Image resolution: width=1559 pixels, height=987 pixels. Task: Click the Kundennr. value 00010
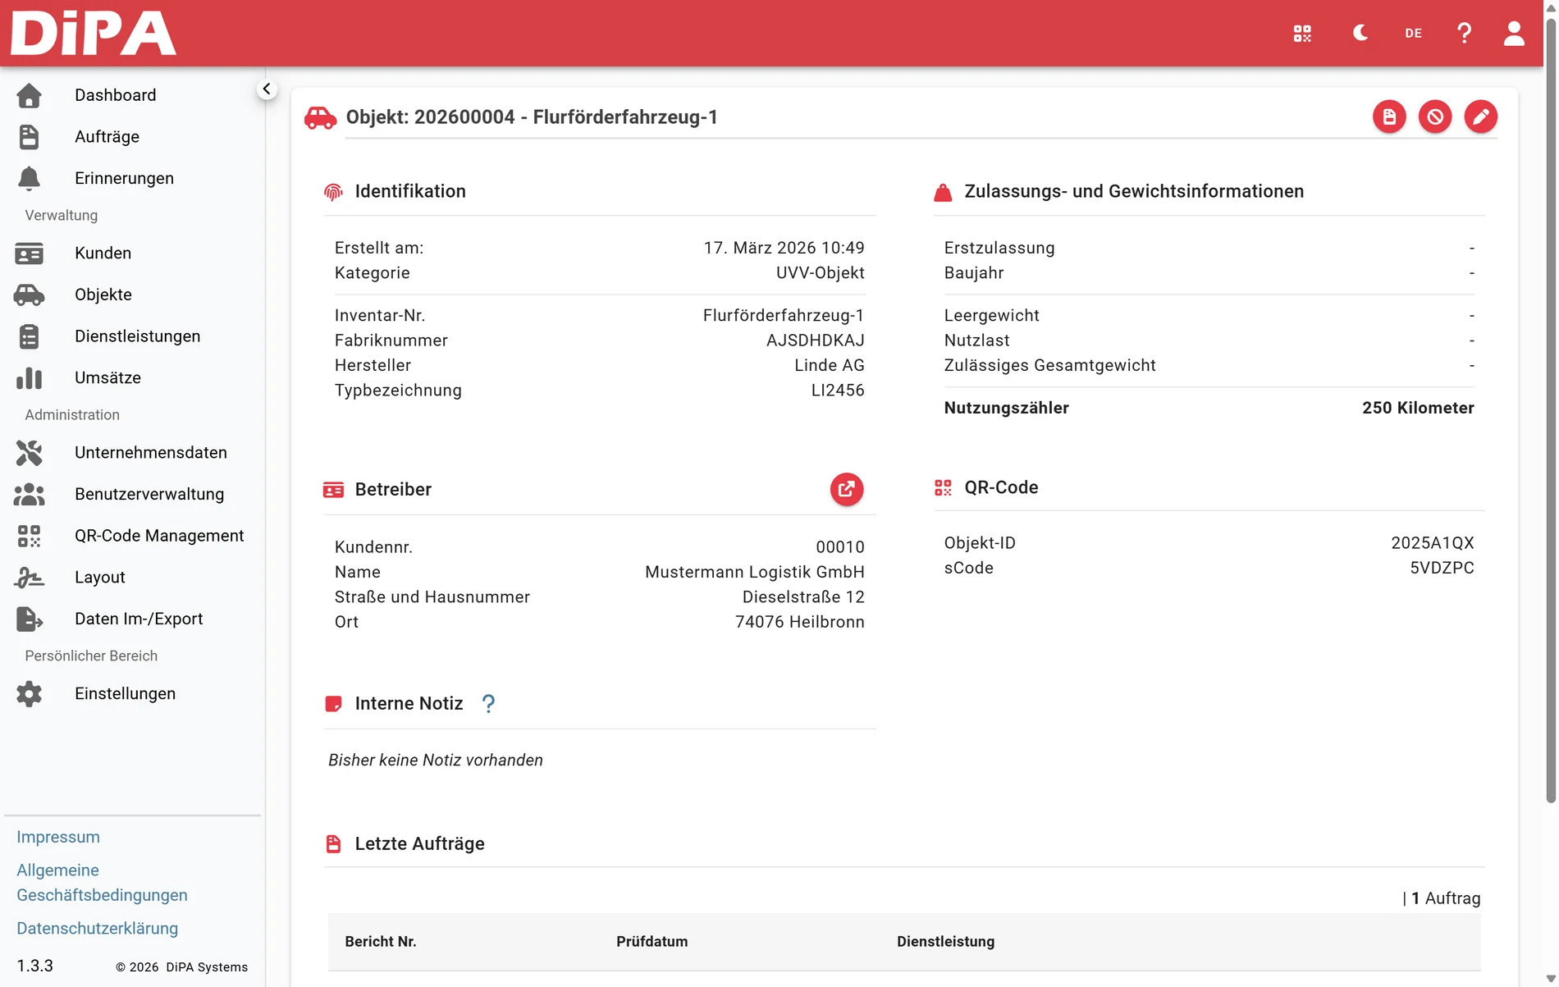pyautogui.click(x=840, y=547)
